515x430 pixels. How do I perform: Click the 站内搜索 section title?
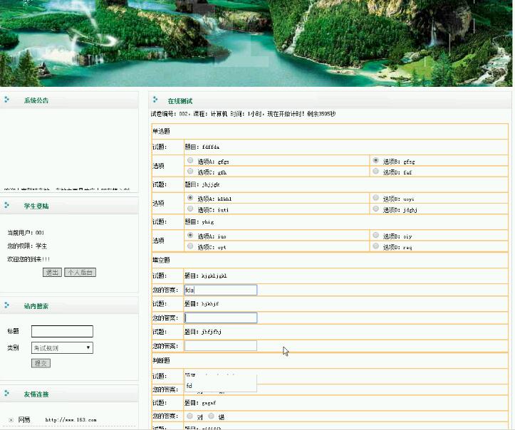click(x=36, y=306)
